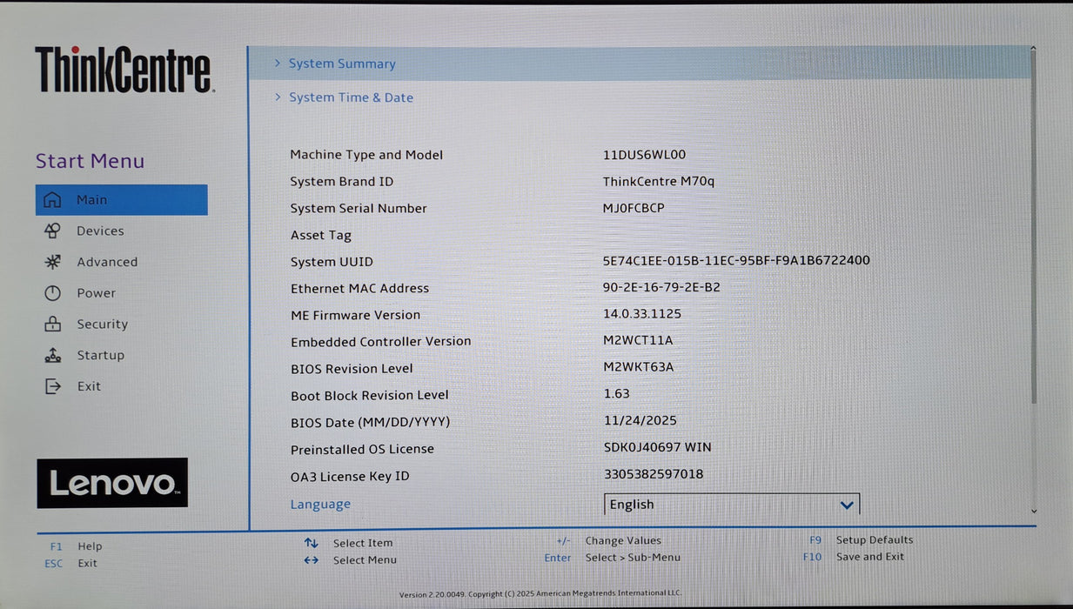Click the +/- Change Values hint
Viewport: 1073px width, 609px height.
click(608, 540)
